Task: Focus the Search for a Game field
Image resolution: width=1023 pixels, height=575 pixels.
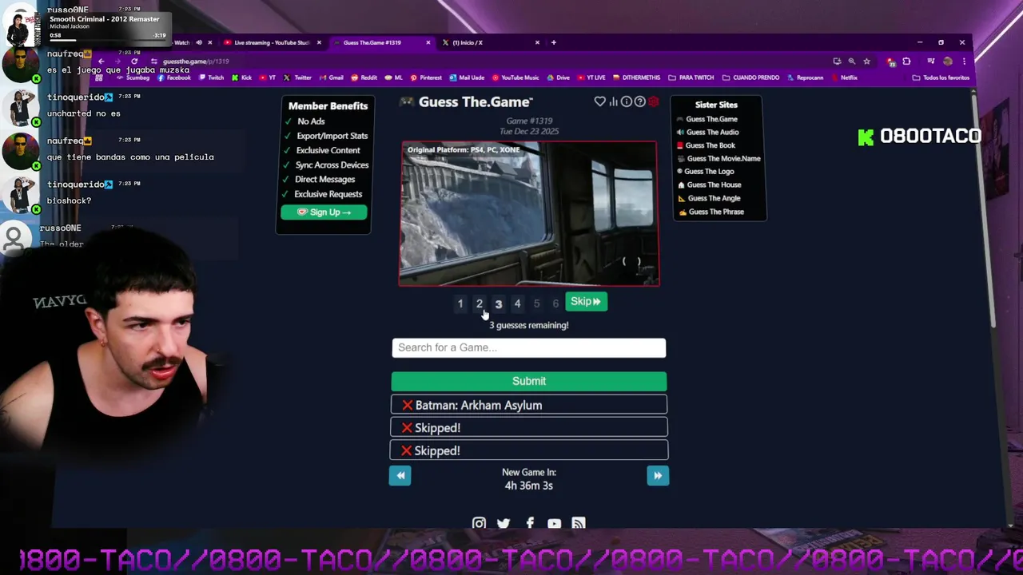Action: (x=529, y=347)
